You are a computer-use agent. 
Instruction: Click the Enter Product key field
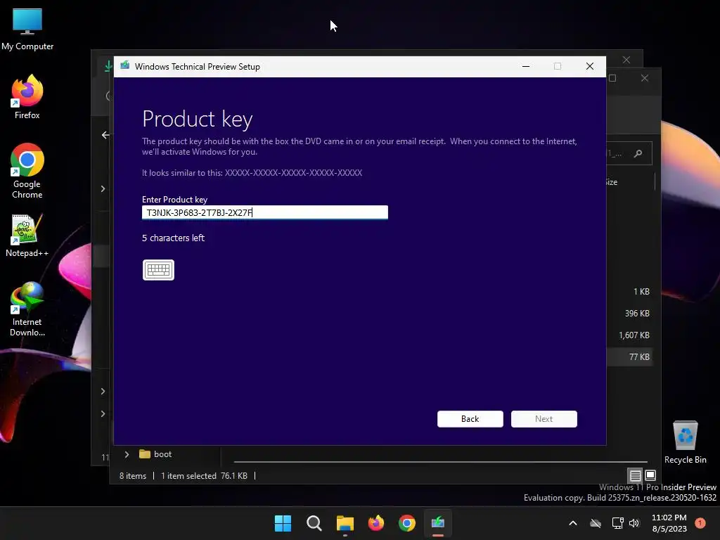click(265, 212)
